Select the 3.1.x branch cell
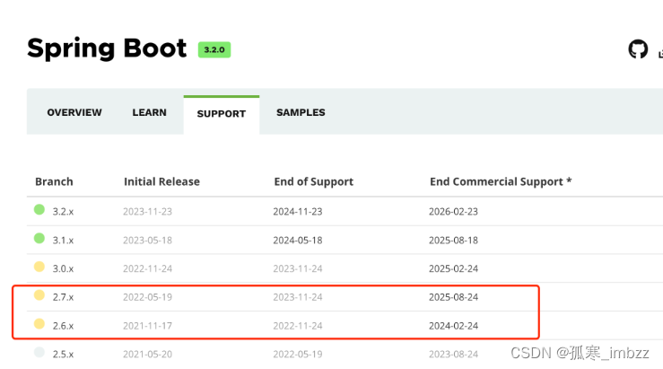Screen dimensions: 663x369 click(x=63, y=241)
